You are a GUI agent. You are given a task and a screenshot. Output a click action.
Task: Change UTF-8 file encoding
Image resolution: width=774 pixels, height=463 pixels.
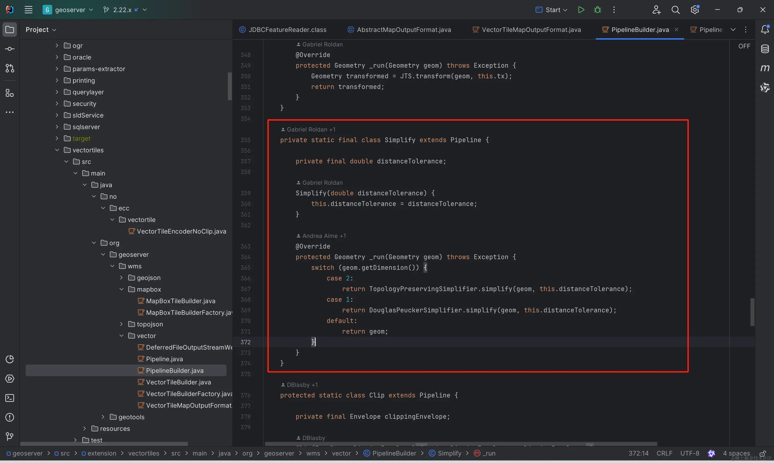690,453
